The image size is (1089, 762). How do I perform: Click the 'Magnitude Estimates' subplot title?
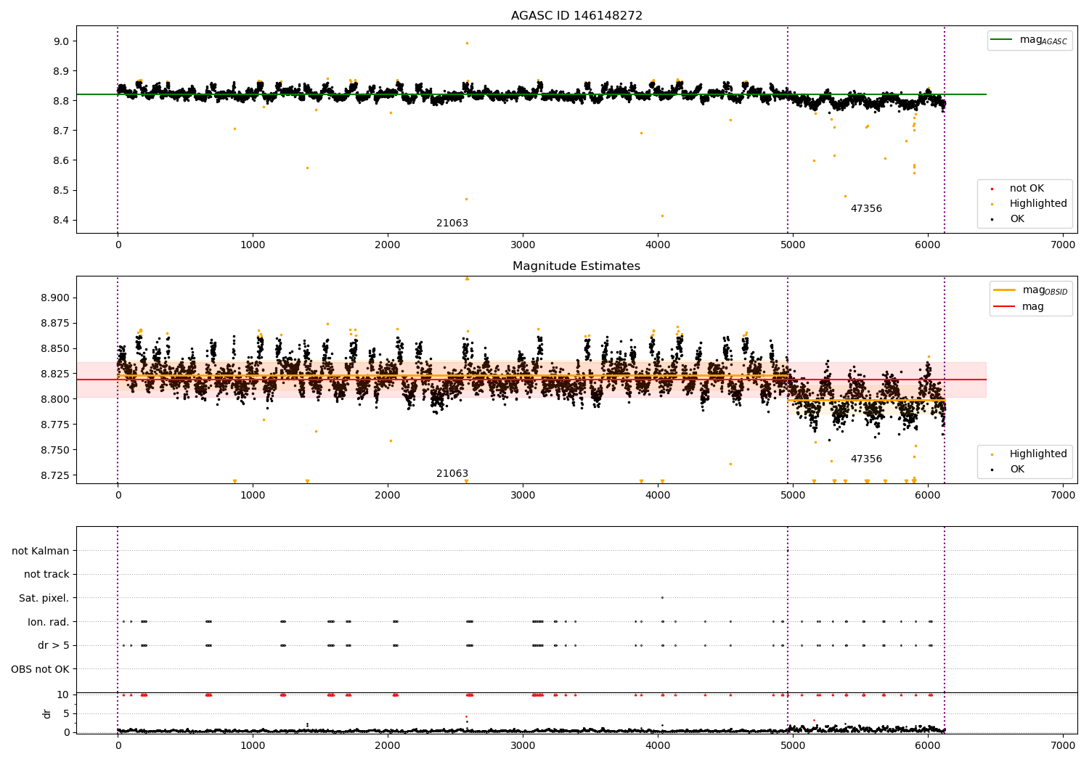coord(576,266)
